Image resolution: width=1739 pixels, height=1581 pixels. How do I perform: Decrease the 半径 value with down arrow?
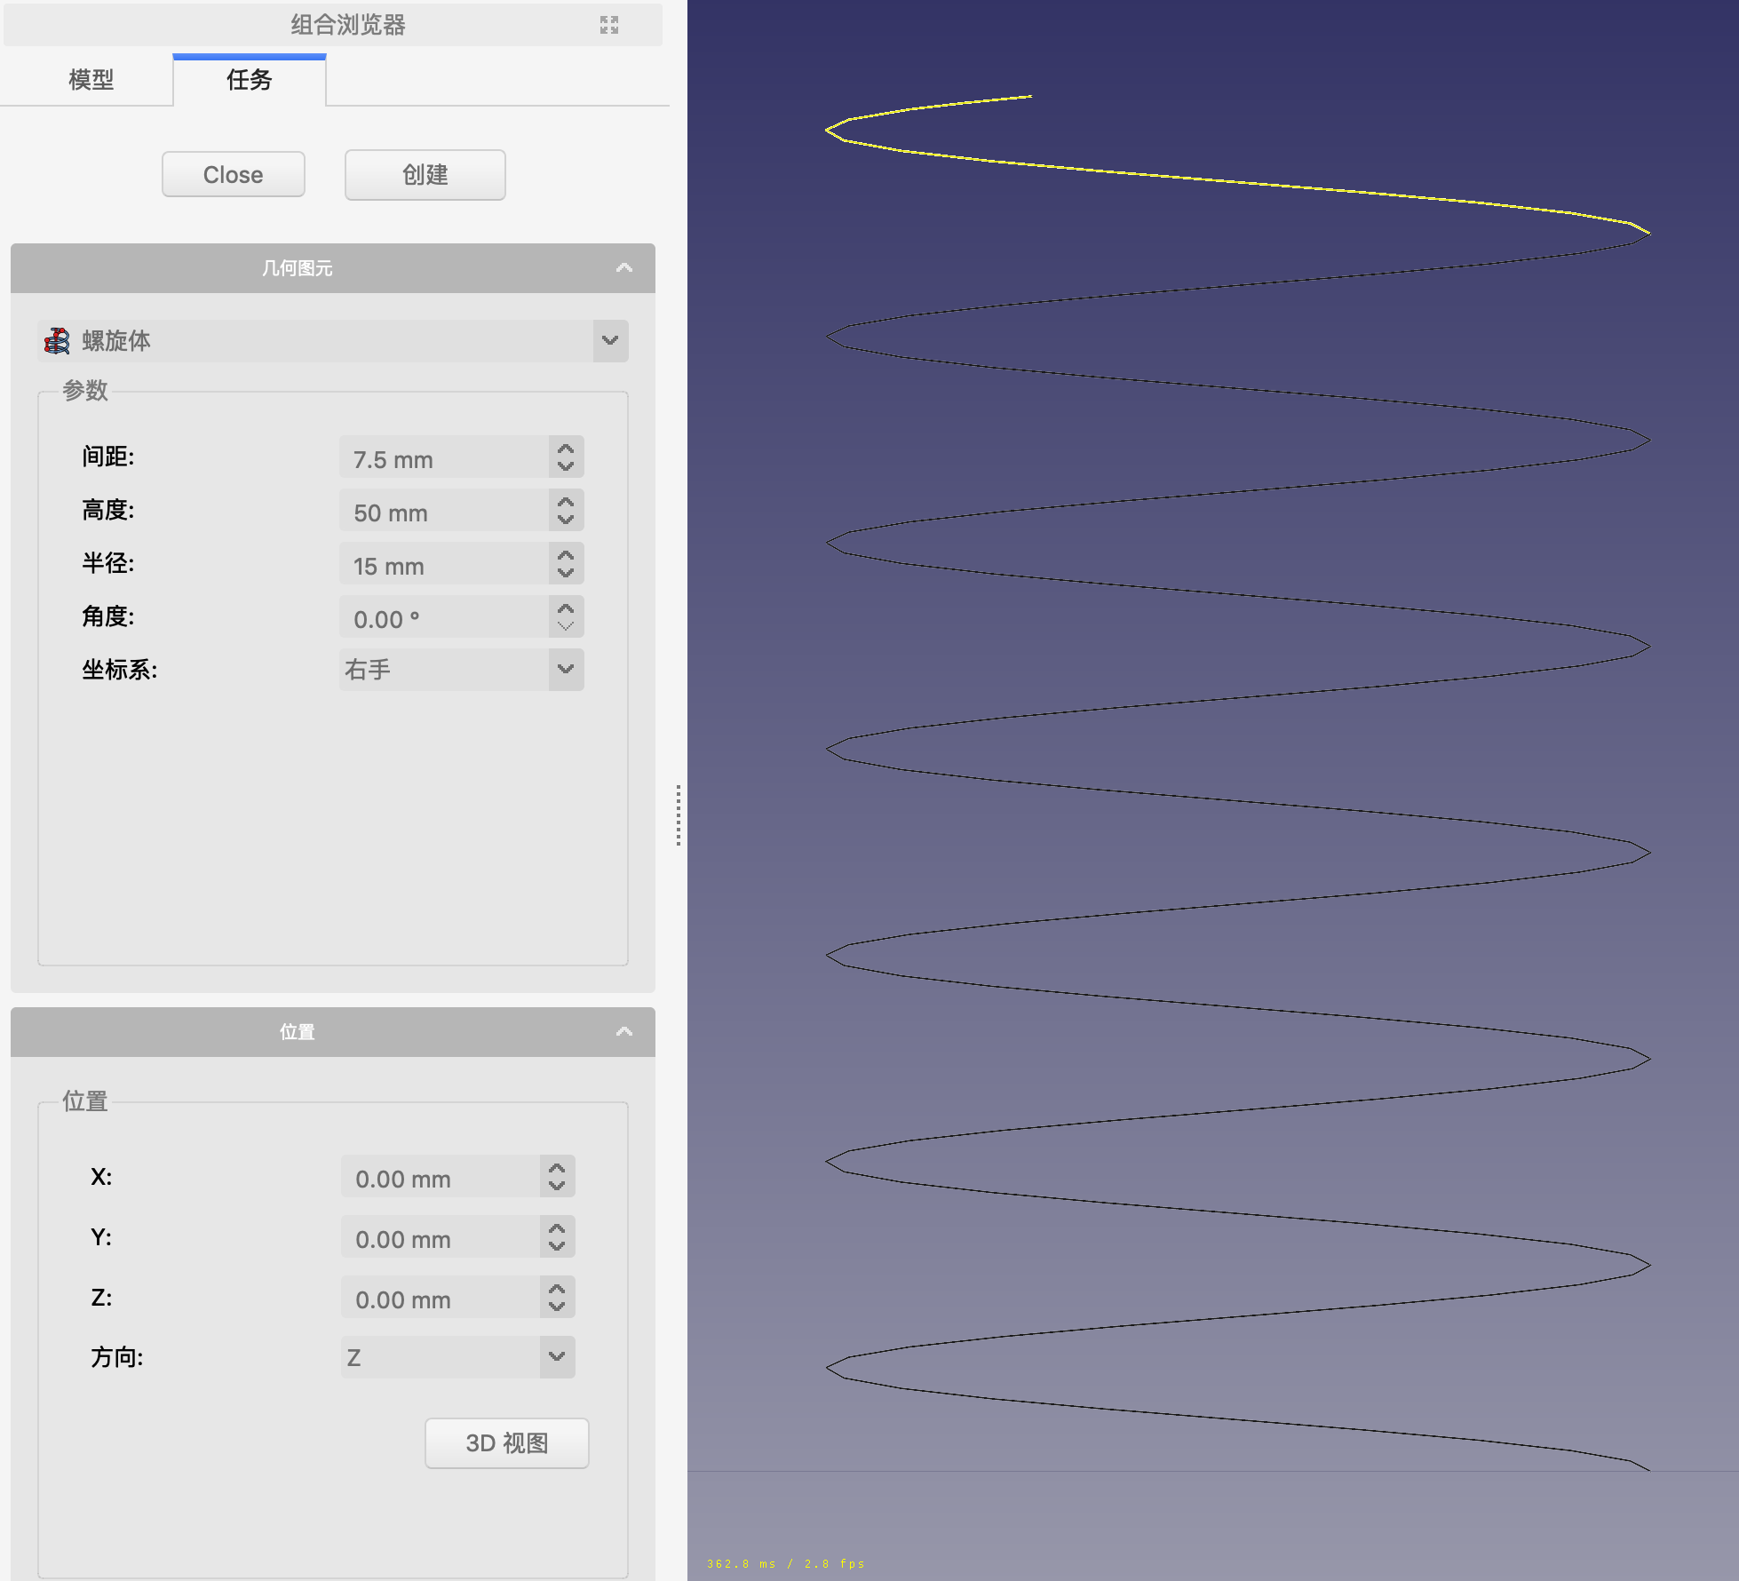566,573
